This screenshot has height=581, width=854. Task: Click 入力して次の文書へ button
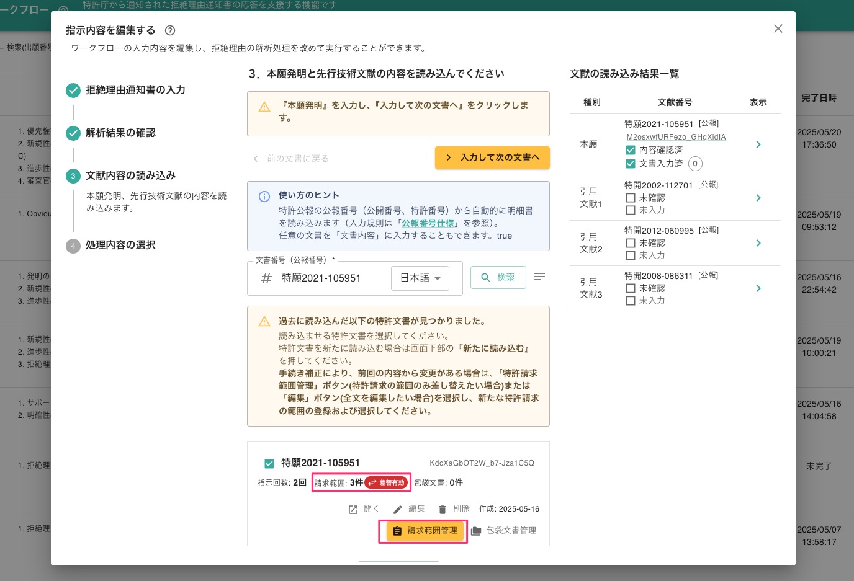pos(492,157)
